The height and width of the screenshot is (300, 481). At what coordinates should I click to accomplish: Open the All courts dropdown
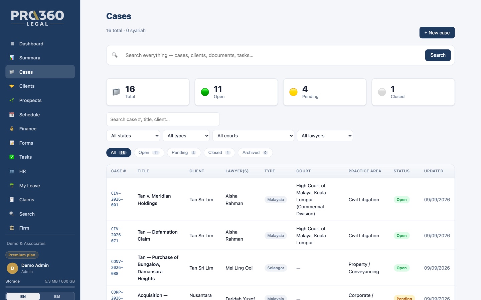(254, 136)
